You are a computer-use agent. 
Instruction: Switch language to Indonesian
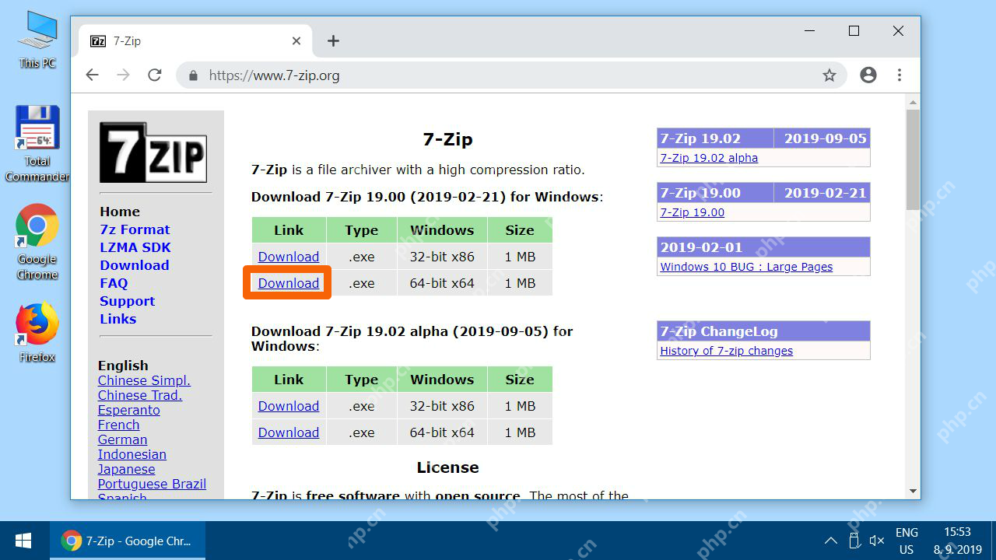132,454
